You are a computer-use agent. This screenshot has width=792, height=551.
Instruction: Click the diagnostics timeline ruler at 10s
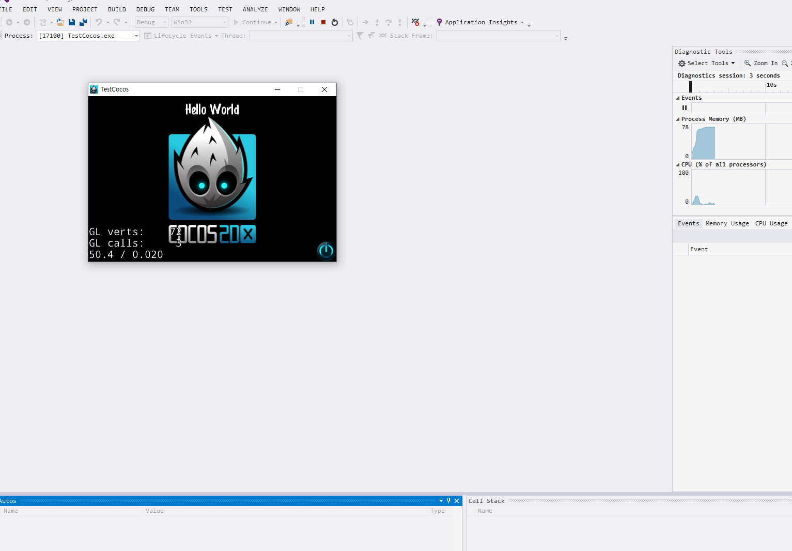pos(771,85)
